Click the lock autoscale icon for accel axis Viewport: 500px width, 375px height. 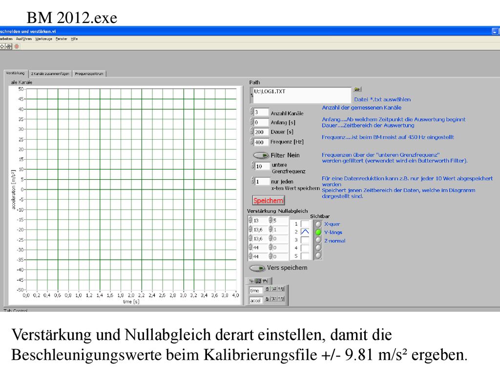267,299
